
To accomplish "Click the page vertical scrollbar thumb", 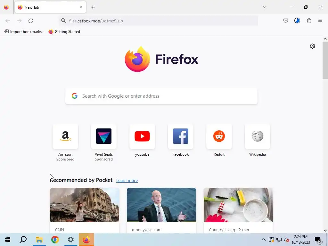I will (325, 60).
